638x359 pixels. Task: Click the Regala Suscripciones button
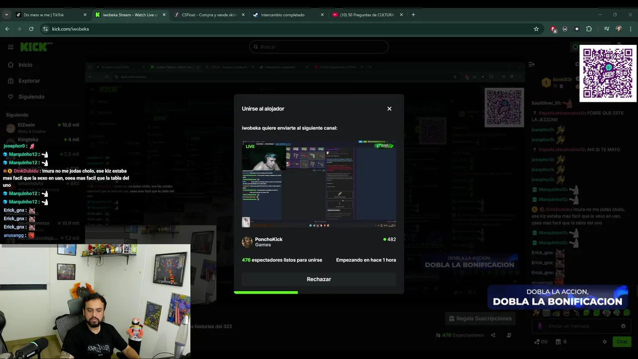(x=480, y=318)
